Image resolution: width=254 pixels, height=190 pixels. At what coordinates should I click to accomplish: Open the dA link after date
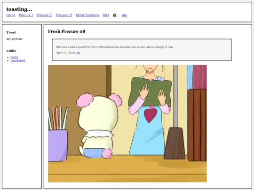click(x=78, y=53)
